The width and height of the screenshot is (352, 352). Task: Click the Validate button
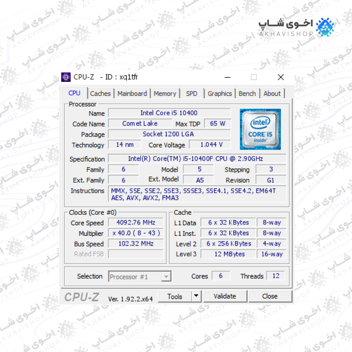pos(225,296)
